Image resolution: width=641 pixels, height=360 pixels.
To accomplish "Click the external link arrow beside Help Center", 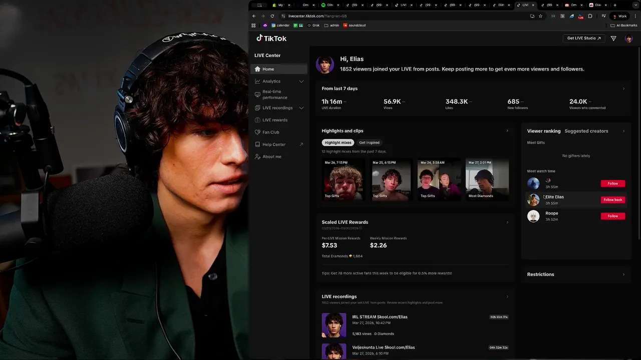I will 301,144.
